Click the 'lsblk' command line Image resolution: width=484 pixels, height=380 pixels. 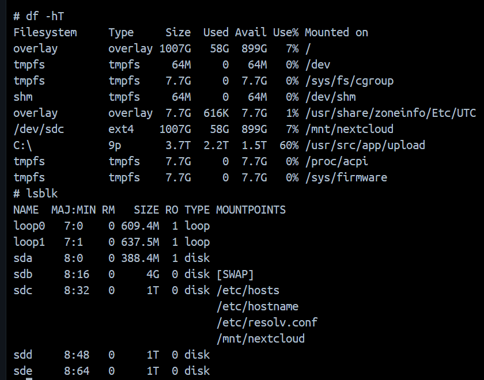pos(36,193)
